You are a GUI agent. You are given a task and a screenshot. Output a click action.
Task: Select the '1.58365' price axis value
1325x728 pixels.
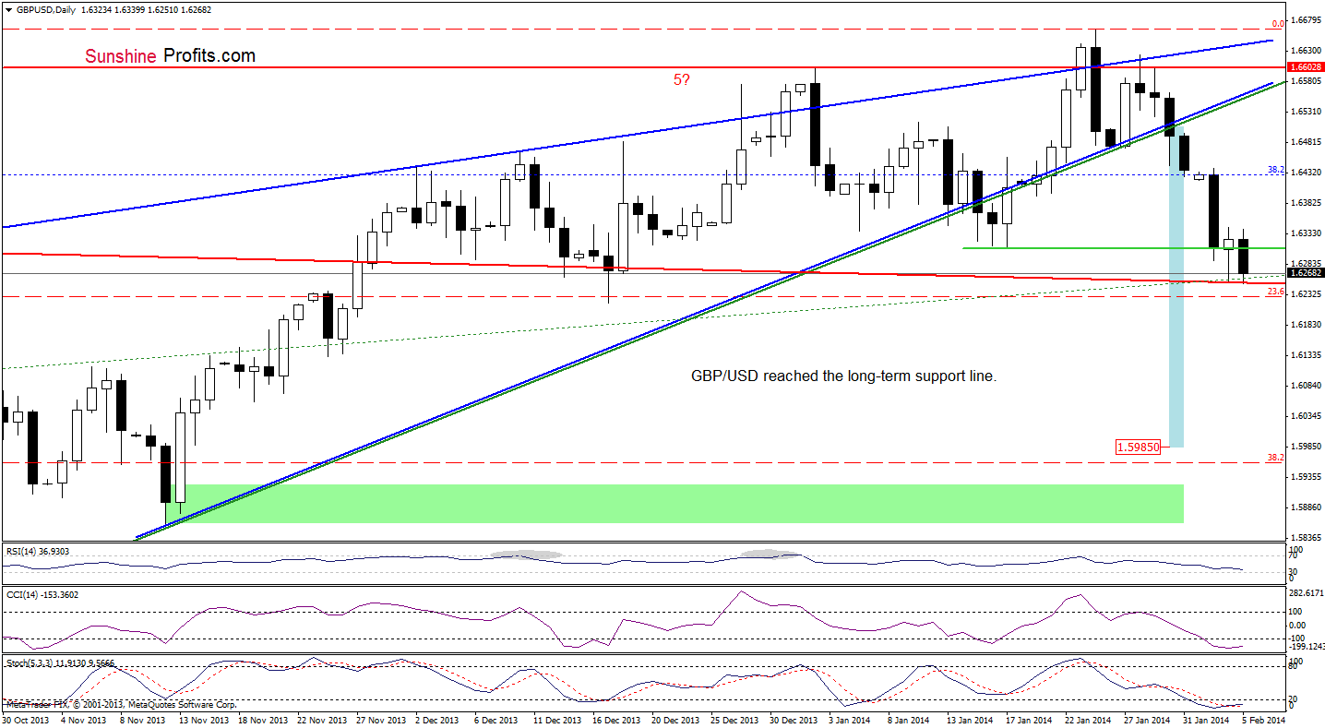[x=1305, y=537]
